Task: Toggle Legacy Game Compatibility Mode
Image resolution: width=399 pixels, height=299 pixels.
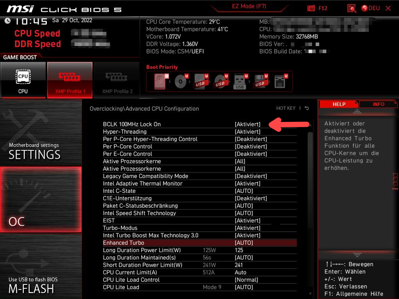Action: pos(200,176)
